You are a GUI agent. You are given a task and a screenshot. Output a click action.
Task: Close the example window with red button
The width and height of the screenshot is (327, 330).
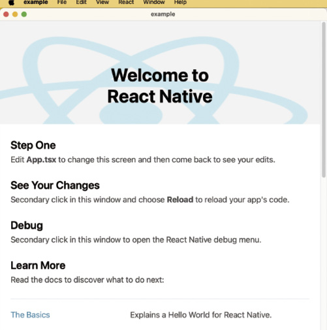(x=6, y=14)
